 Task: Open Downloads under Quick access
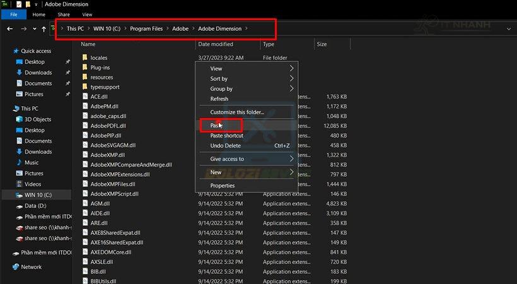click(x=38, y=73)
